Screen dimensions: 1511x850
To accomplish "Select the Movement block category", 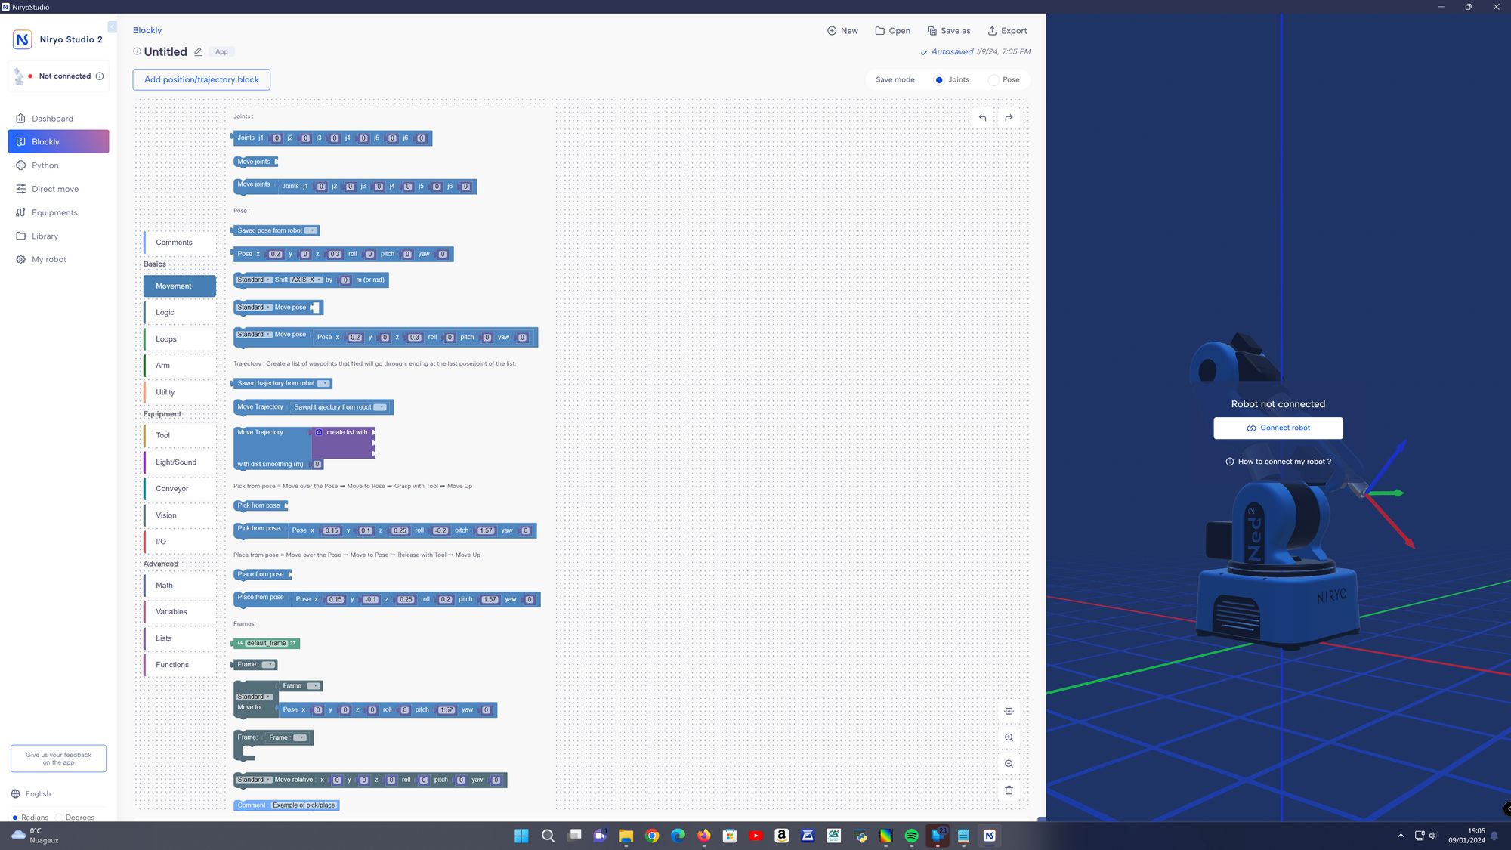I will [180, 286].
